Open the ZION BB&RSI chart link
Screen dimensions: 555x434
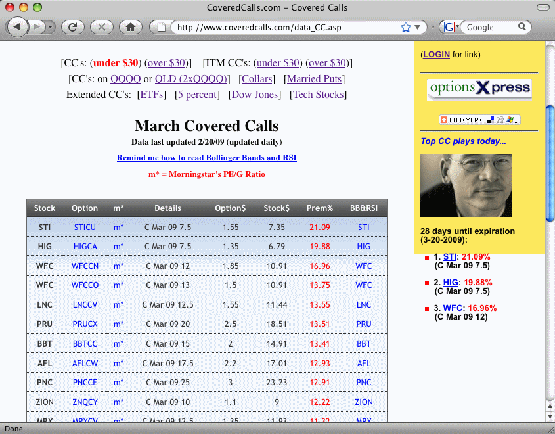tap(364, 402)
